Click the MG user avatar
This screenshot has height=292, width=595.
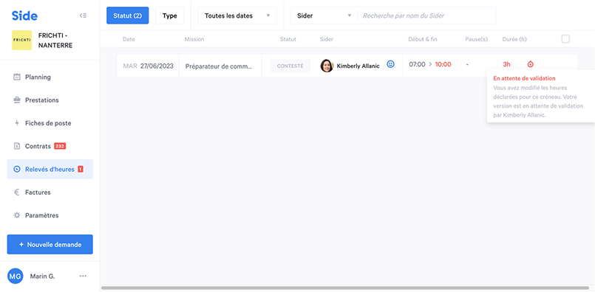point(16,276)
